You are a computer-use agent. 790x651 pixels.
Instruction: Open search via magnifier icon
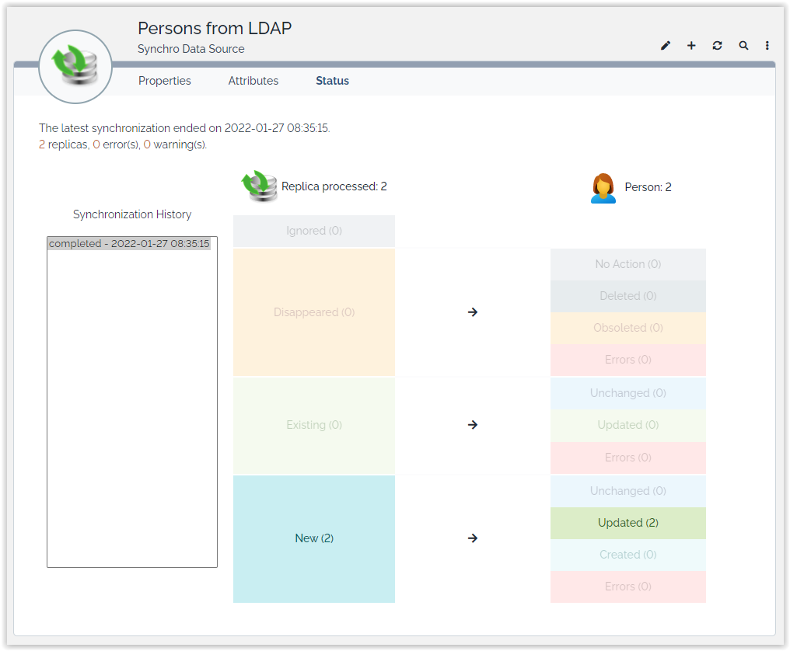pos(743,46)
